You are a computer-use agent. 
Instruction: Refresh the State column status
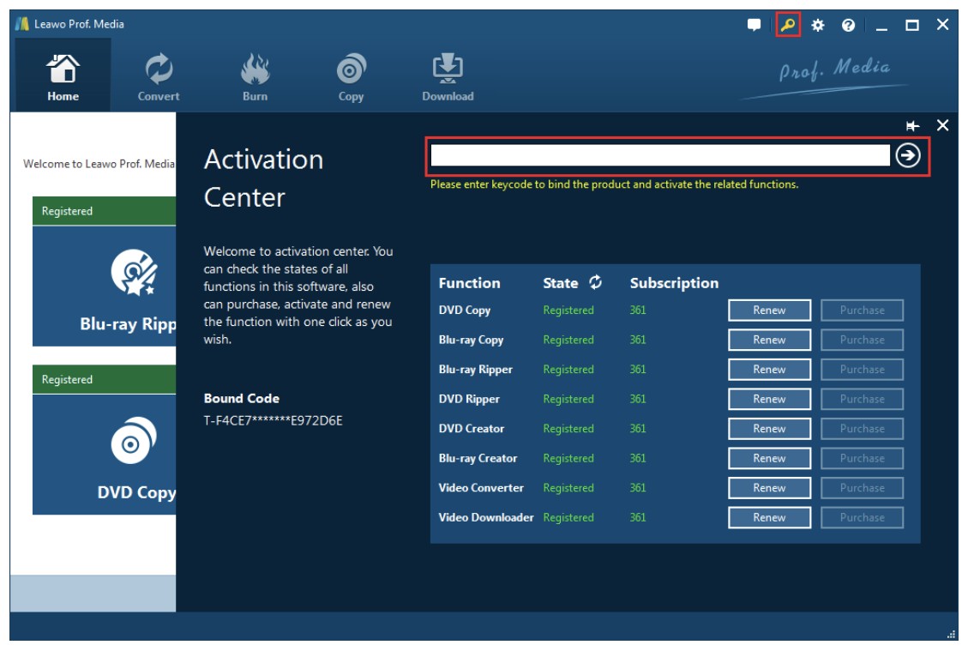click(x=595, y=282)
